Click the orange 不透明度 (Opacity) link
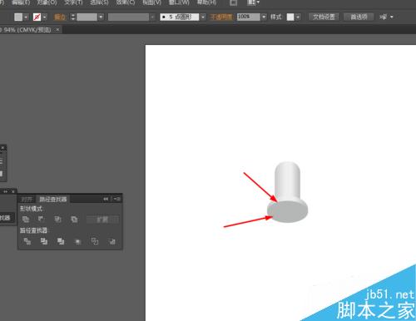 click(221, 17)
